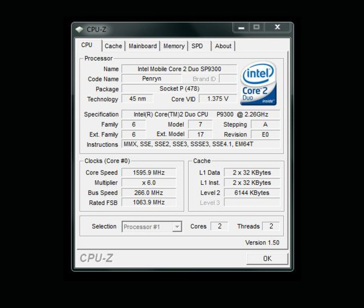Switch to the Cache tab
This screenshot has height=308, width=364.
click(113, 46)
